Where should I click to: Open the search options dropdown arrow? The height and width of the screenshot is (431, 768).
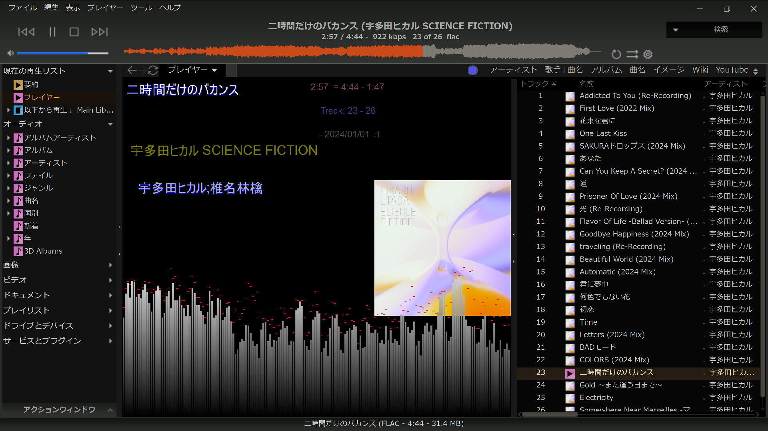click(x=676, y=30)
